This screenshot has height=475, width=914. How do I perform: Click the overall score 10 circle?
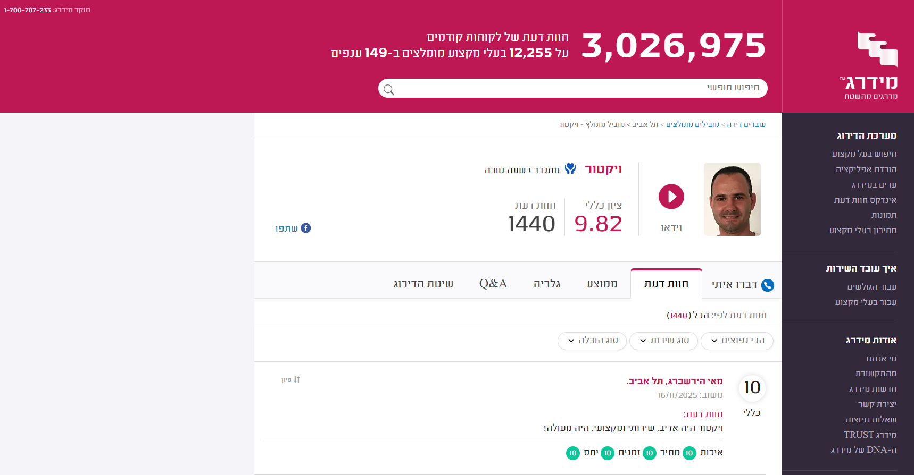752,388
